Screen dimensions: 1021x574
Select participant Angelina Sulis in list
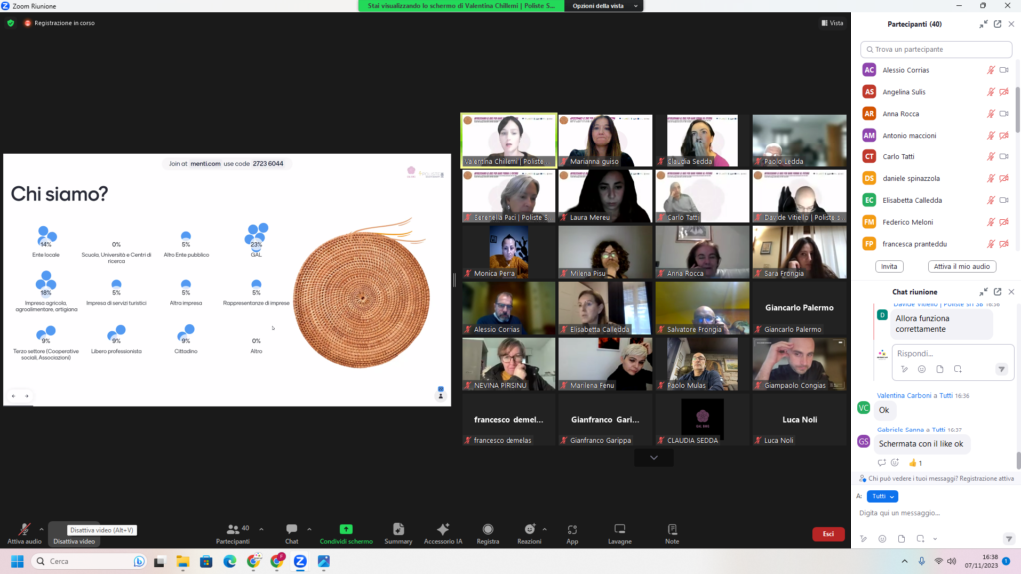(x=936, y=92)
